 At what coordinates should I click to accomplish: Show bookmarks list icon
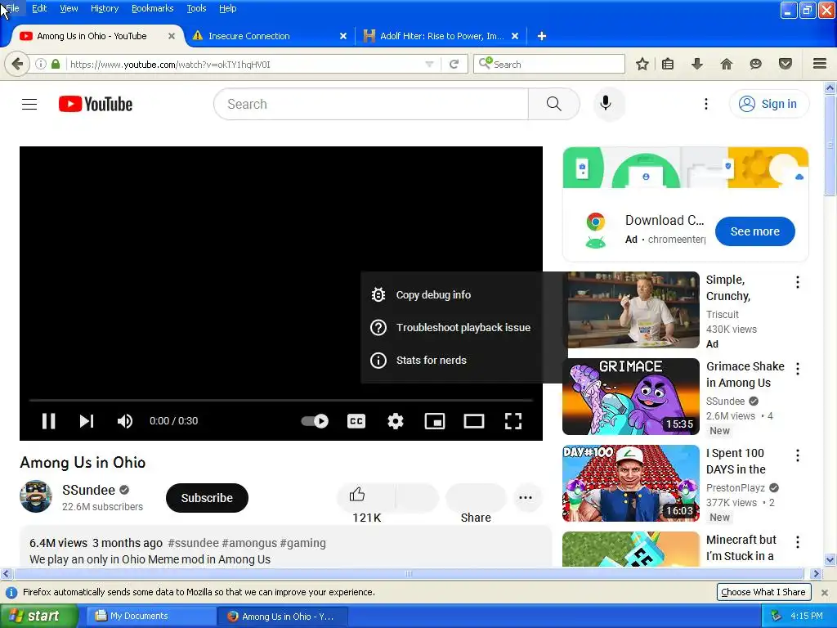point(668,64)
